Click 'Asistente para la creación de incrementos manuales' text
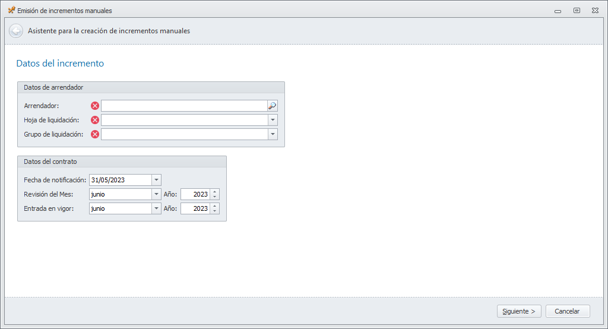The image size is (608, 329). coord(109,31)
